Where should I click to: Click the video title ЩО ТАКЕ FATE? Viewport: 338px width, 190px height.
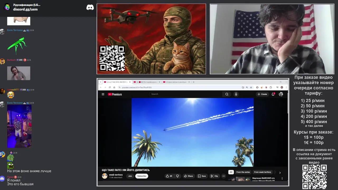[126, 170]
